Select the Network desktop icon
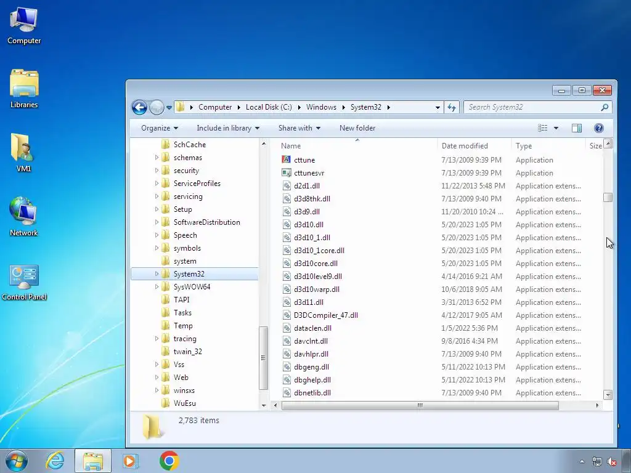 click(24, 216)
